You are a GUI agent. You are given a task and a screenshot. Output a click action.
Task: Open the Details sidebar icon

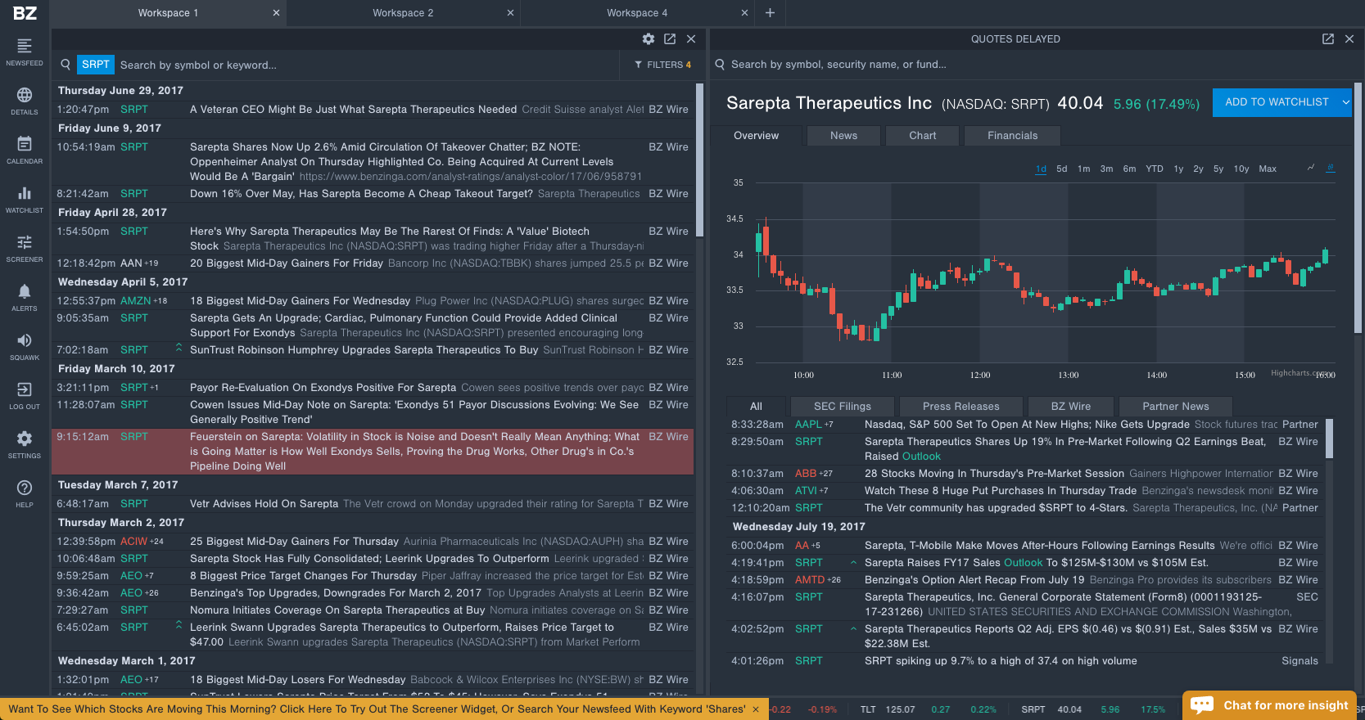[x=25, y=95]
